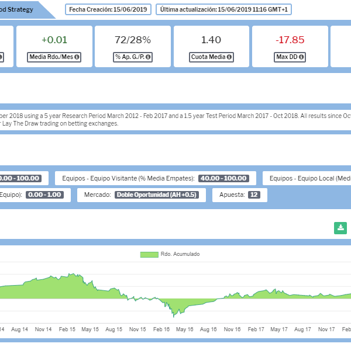
Task: Click the 0.00 - 1.00 range badge
Action: pos(45,195)
